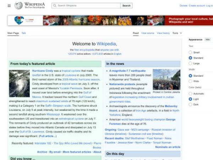213x160 pixels.
Task: Open the English link in article count
Action: (x=118, y=54)
